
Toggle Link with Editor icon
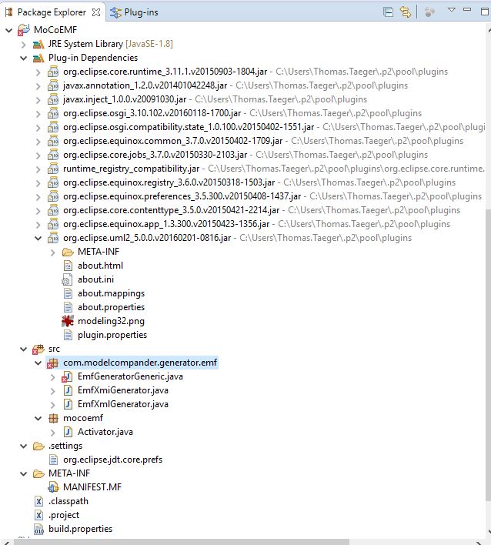click(x=405, y=12)
